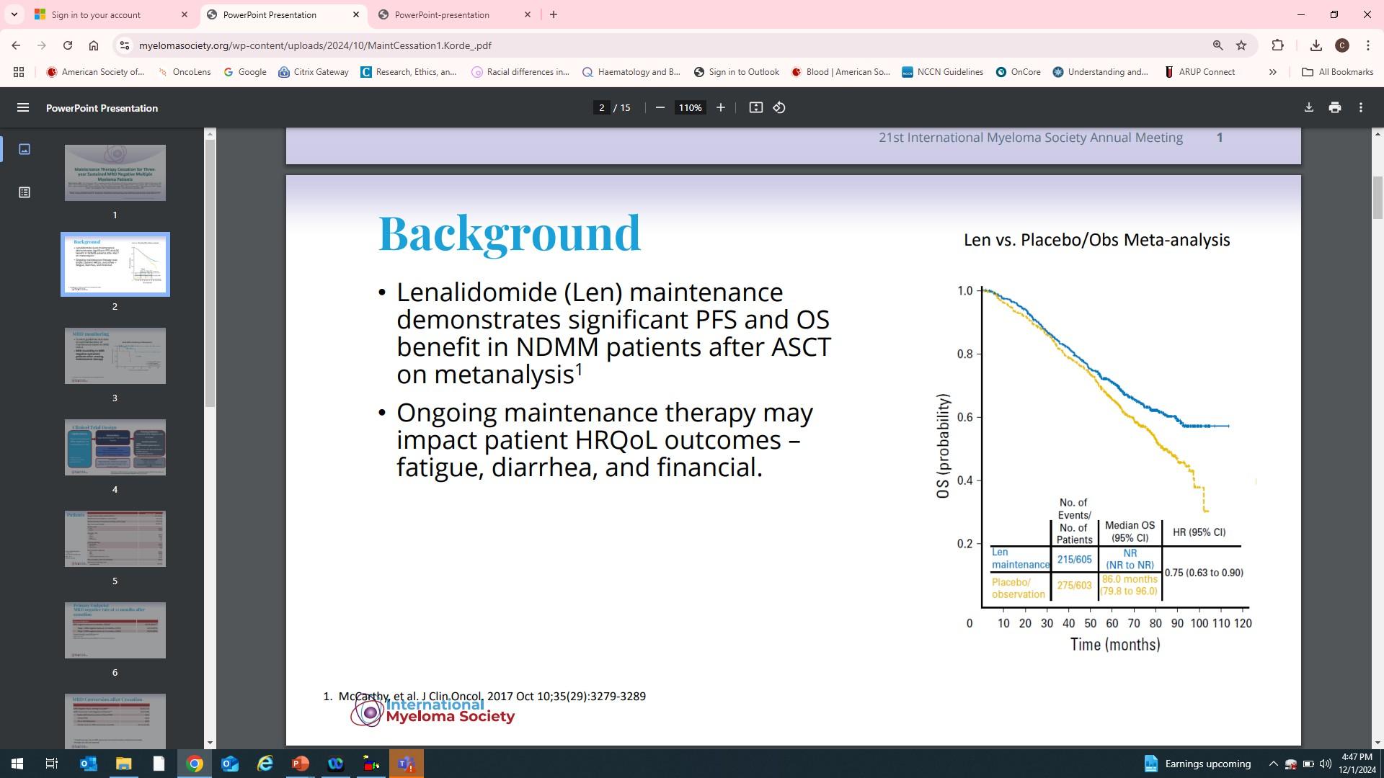Screen dimensions: 1384x778
Task: Download the PDF from the viewer toolbar
Action: click(1308, 108)
